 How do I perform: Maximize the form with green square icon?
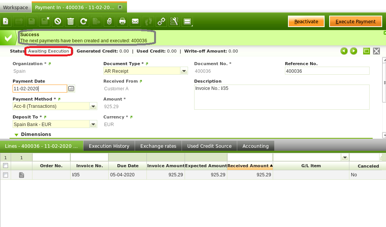367,51
